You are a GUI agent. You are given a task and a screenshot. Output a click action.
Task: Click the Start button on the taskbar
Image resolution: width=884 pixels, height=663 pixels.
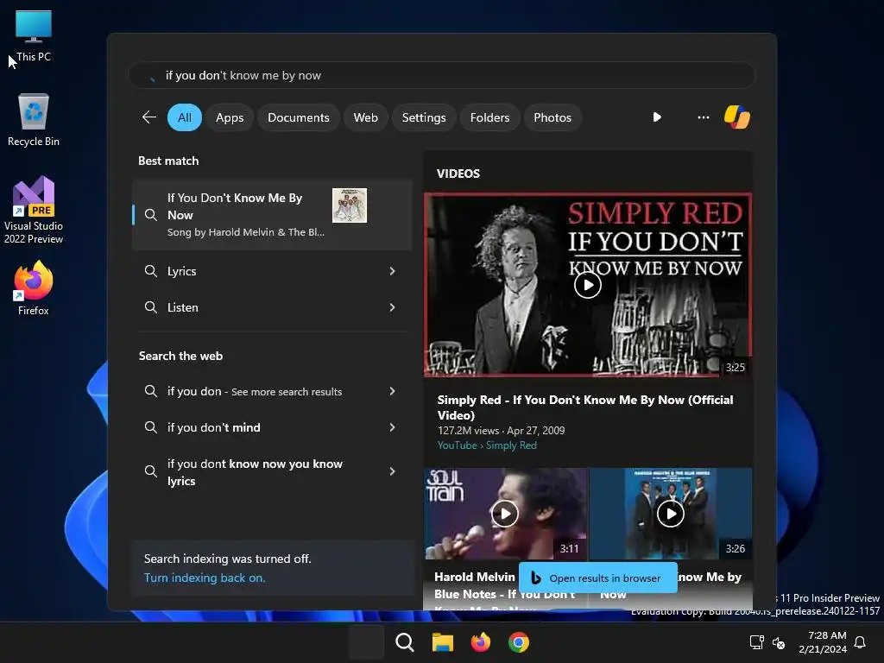(x=366, y=642)
